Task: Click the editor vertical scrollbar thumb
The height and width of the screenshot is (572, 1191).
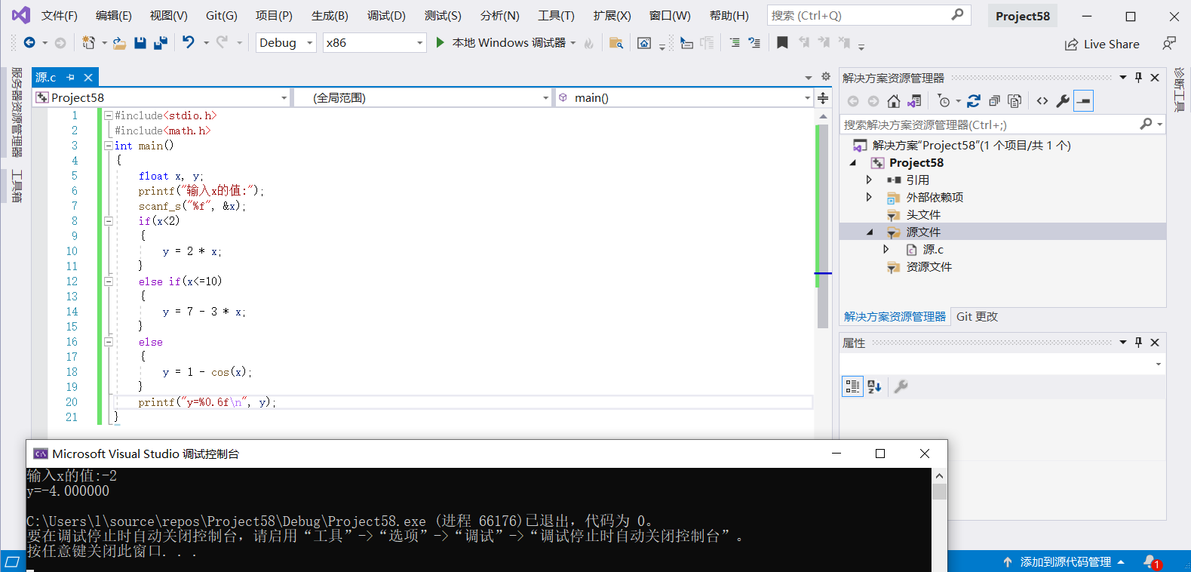Action: pyautogui.click(x=822, y=225)
